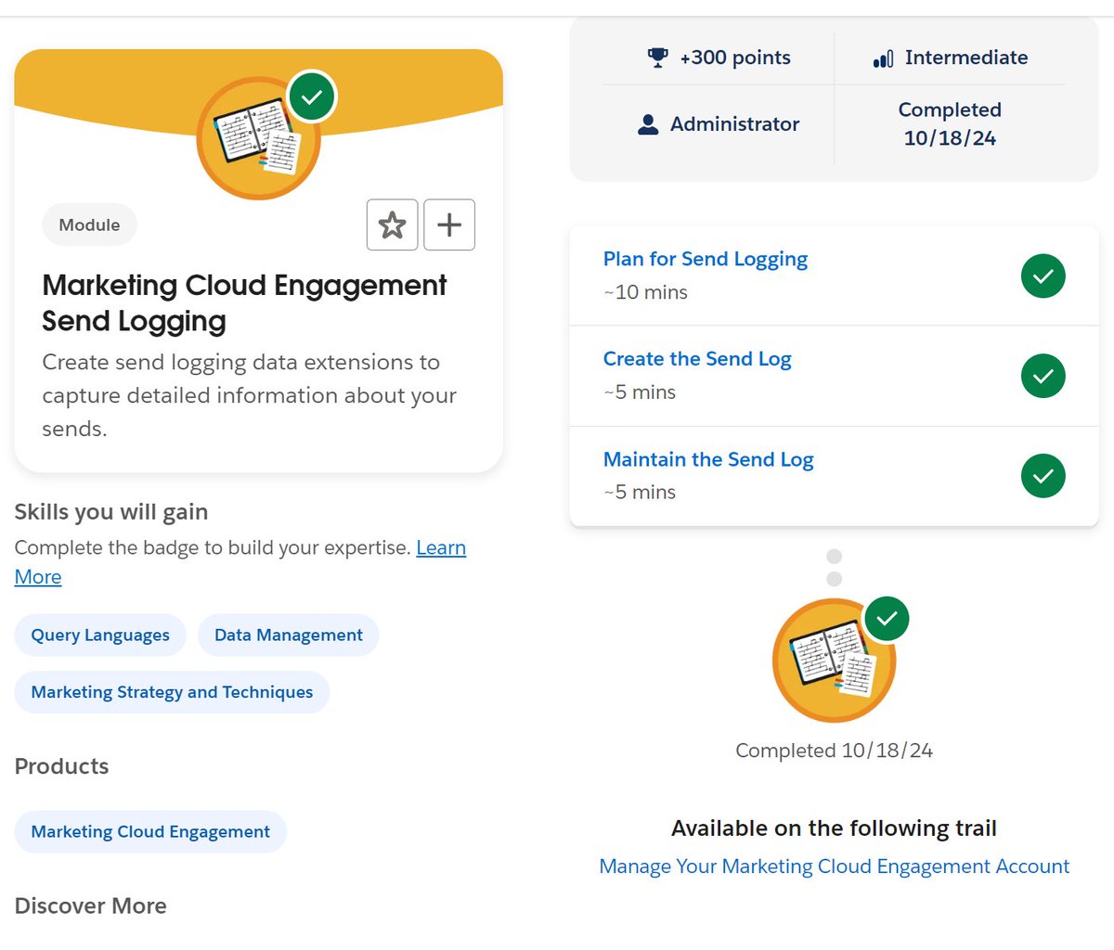Click the Products heading

click(61, 766)
